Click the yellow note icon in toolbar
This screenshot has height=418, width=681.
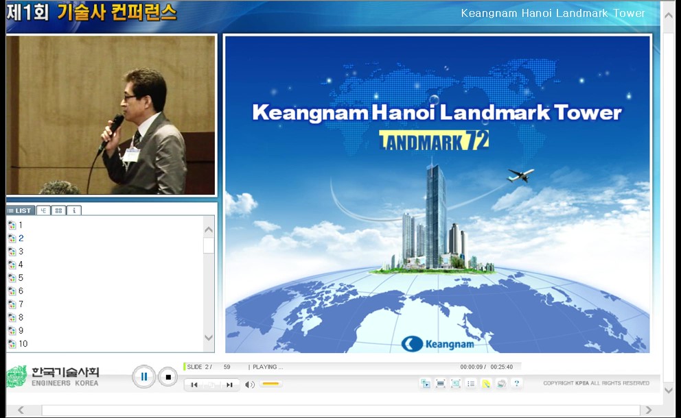coord(486,384)
